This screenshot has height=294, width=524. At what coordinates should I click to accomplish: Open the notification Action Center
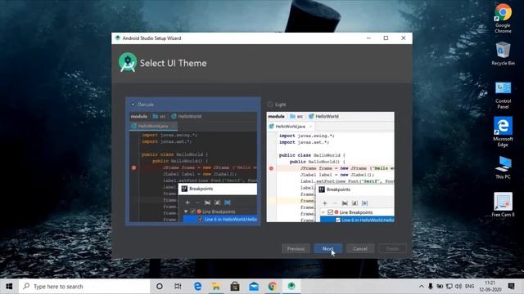point(511,287)
